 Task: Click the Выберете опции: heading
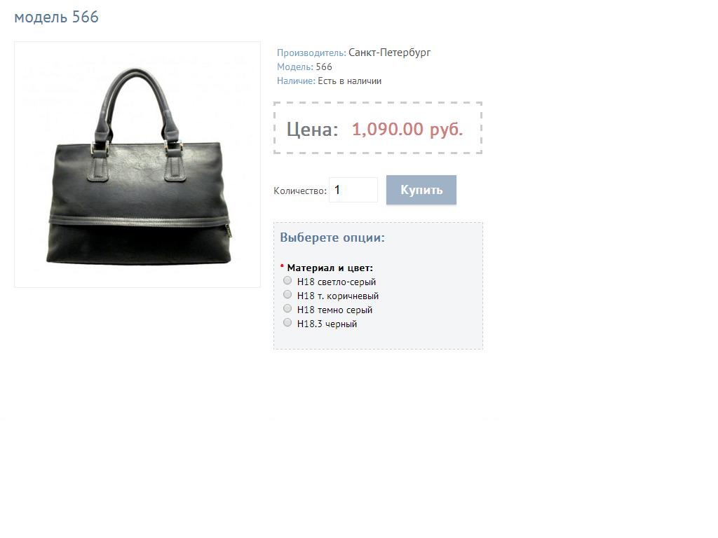pos(332,237)
